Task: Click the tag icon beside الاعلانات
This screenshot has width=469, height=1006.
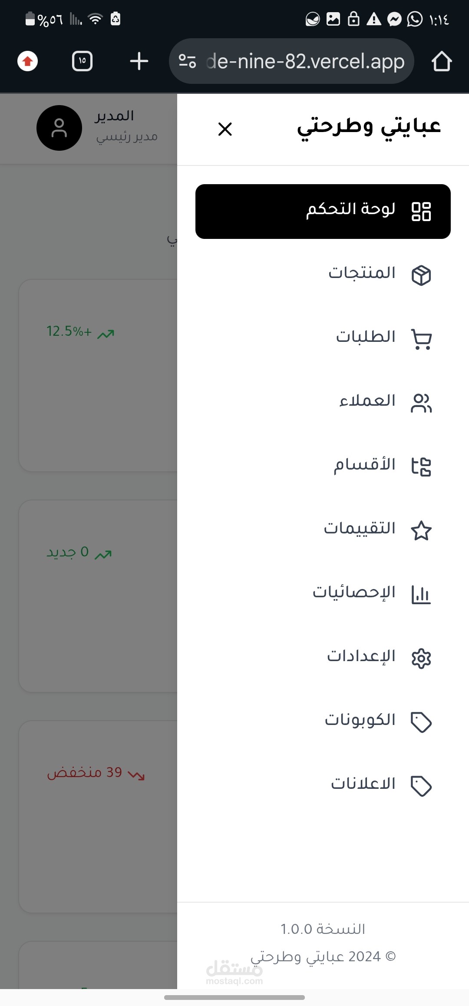Action: 421,786
